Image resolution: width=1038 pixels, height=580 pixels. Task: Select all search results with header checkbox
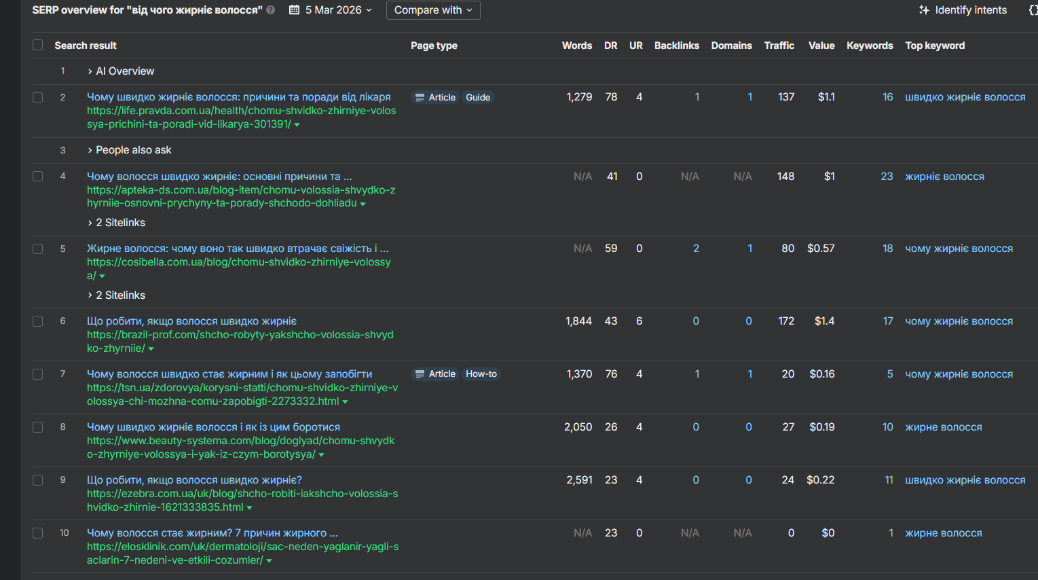tap(38, 45)
